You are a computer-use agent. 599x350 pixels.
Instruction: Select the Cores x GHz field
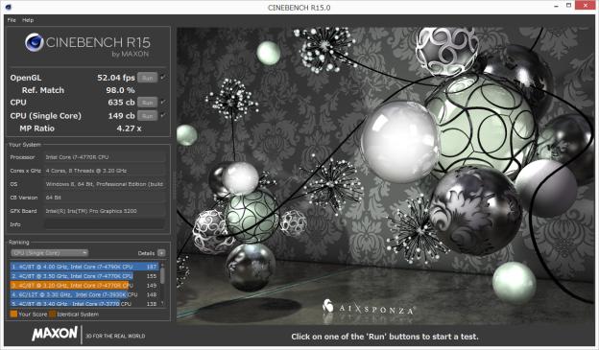105,171
